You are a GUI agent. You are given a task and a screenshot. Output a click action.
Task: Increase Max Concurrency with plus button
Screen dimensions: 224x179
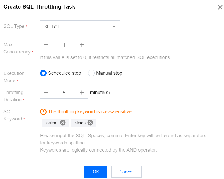(82, 45)
